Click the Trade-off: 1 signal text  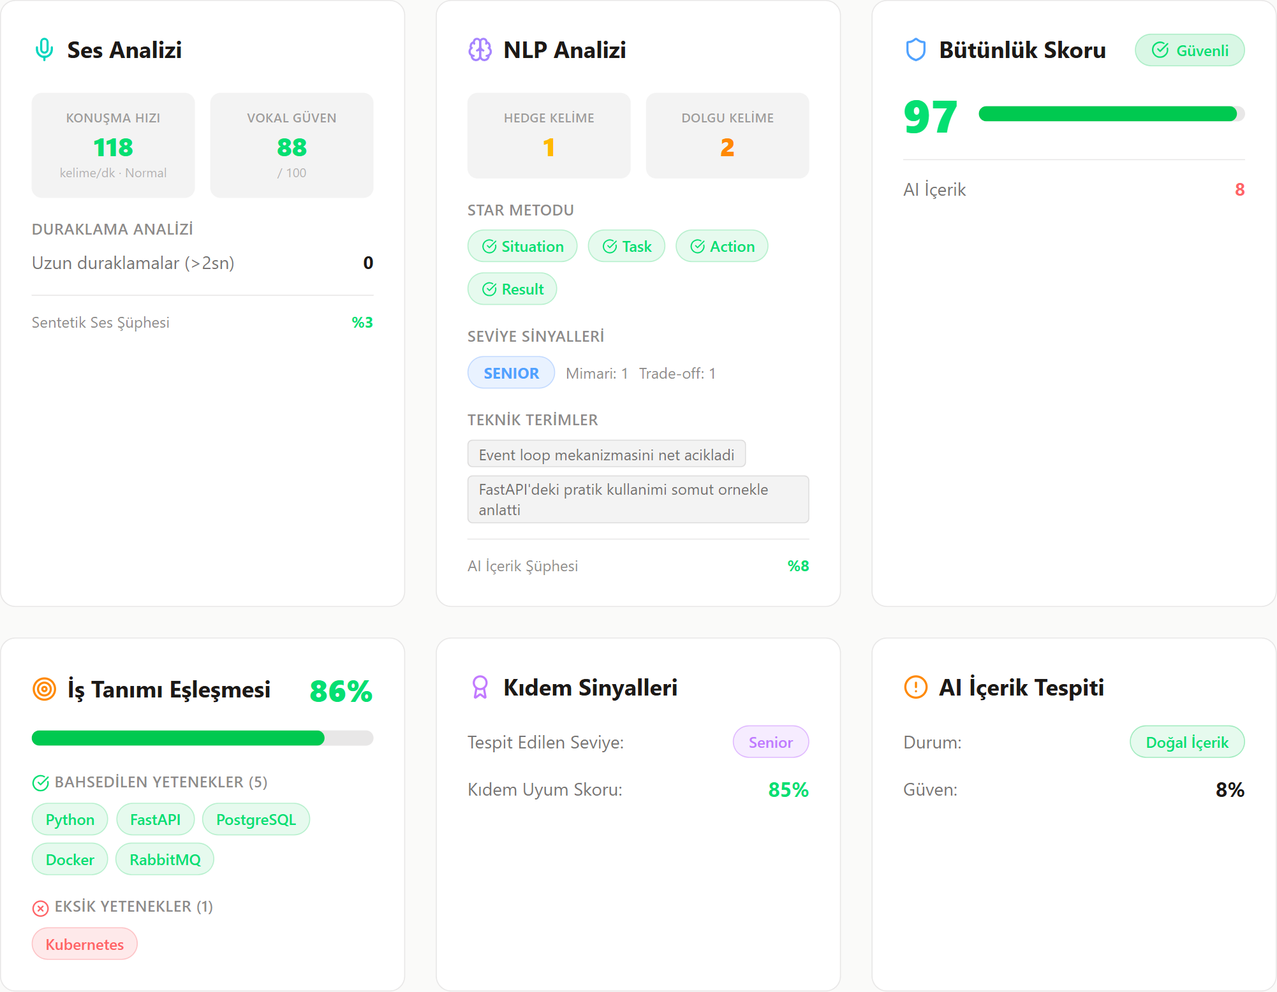[677, 374]
